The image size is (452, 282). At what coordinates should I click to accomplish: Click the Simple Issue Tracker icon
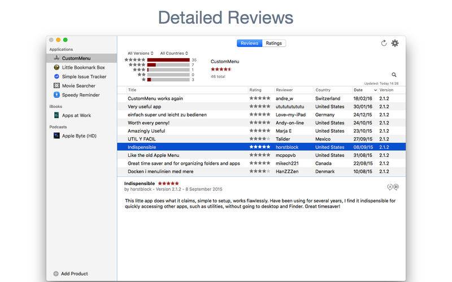[x=56, y=76]
